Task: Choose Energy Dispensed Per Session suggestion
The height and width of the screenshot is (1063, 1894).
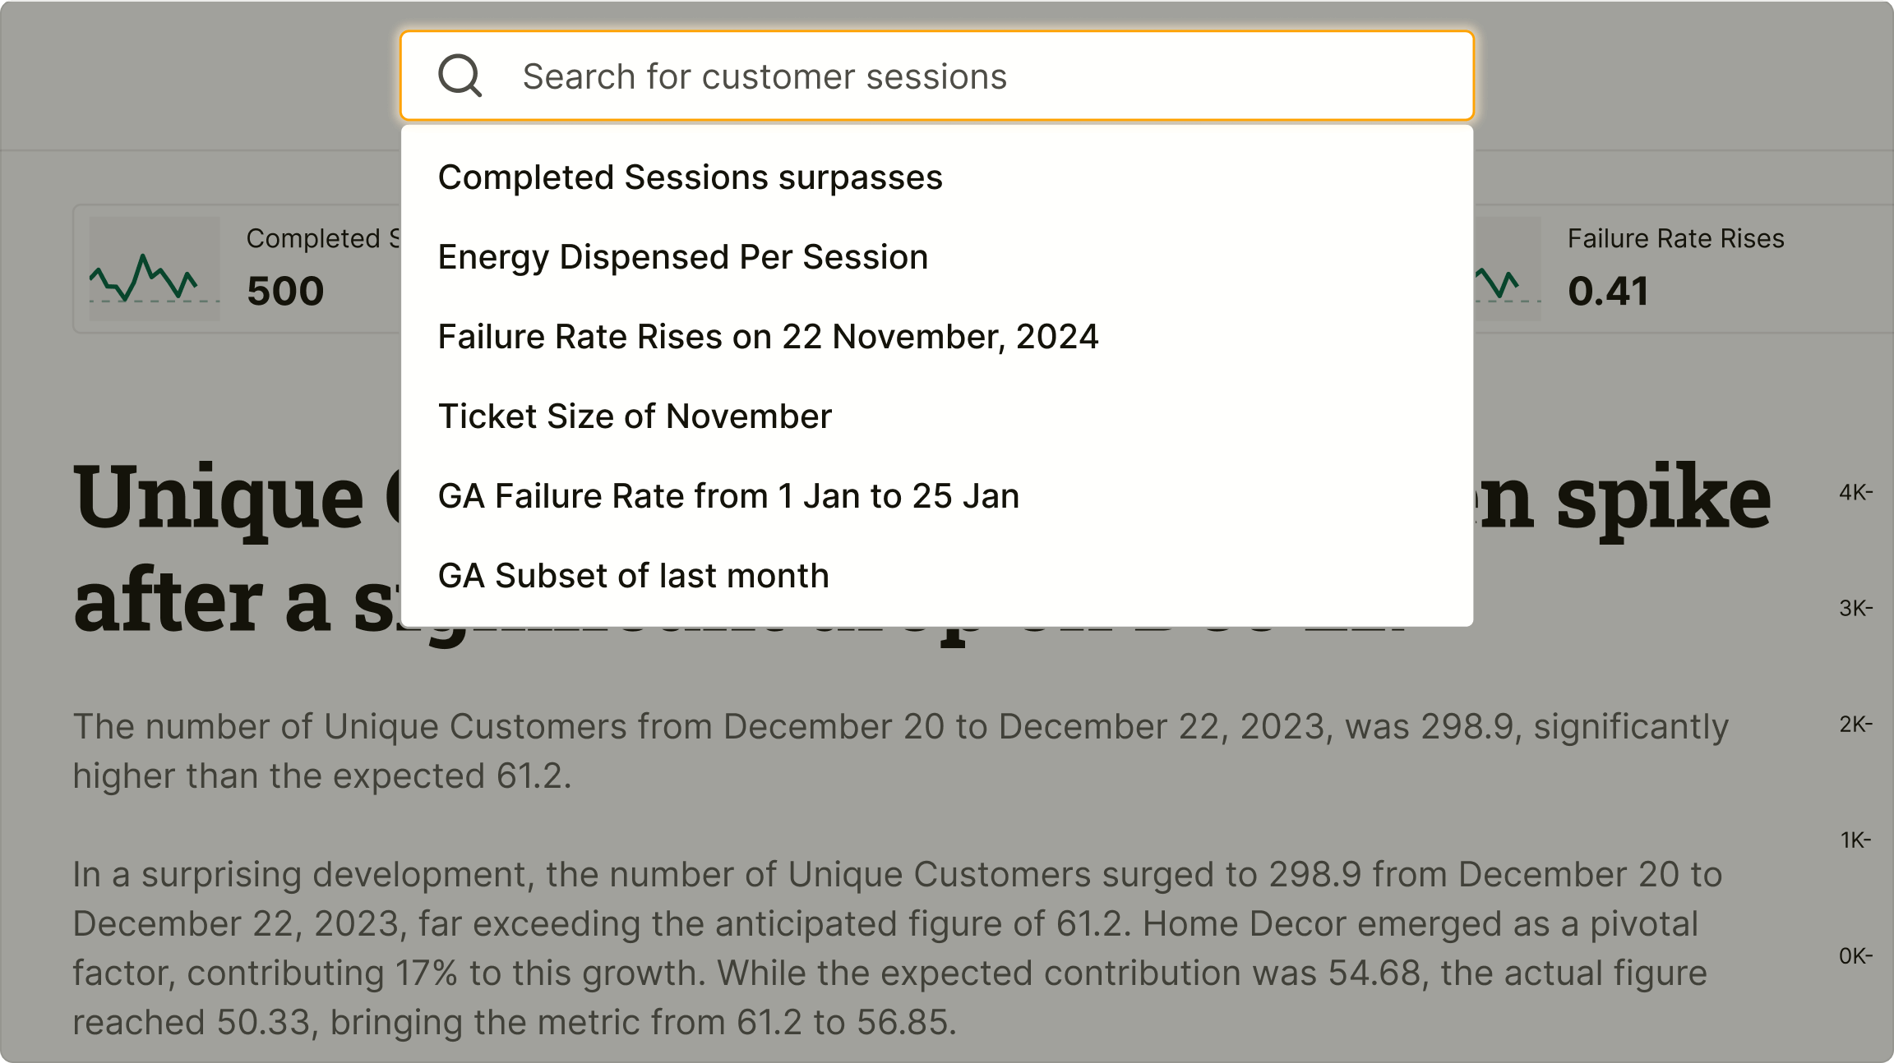Action: pos(682,257)
